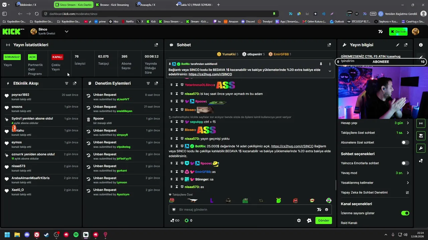The height and width of the screenshot is (240, 428).
Task: Click the Bir mesaj gönderin input field
Action: 246,210
